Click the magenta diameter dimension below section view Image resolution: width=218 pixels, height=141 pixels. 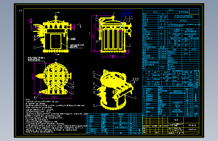pyautogui.click(x=113, y=56)
